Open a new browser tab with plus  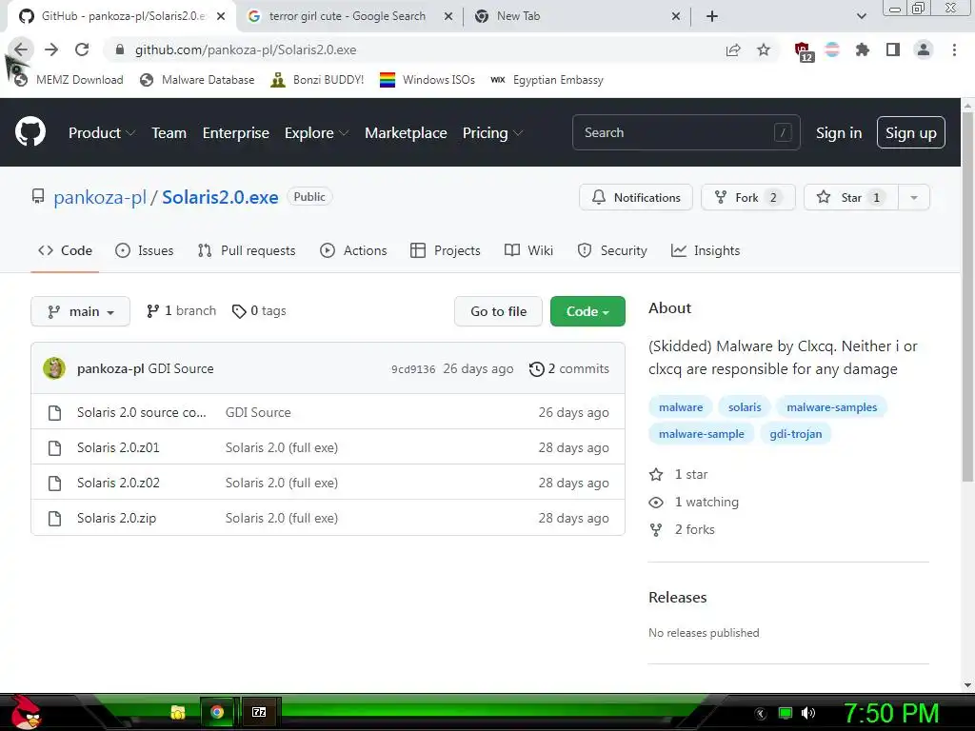[712, 16]
